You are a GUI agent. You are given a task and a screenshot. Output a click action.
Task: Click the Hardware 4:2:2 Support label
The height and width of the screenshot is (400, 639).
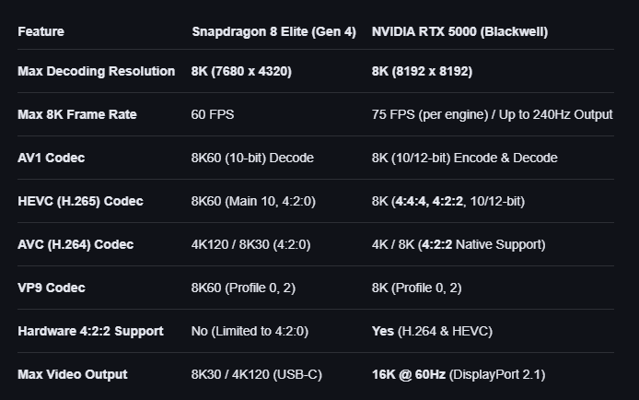click(90, 331)
